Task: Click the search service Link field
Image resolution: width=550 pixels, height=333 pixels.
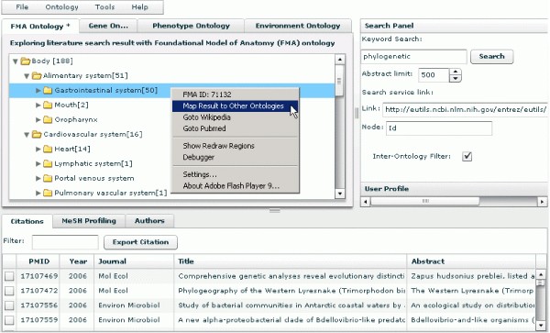Action: (466, 110)
